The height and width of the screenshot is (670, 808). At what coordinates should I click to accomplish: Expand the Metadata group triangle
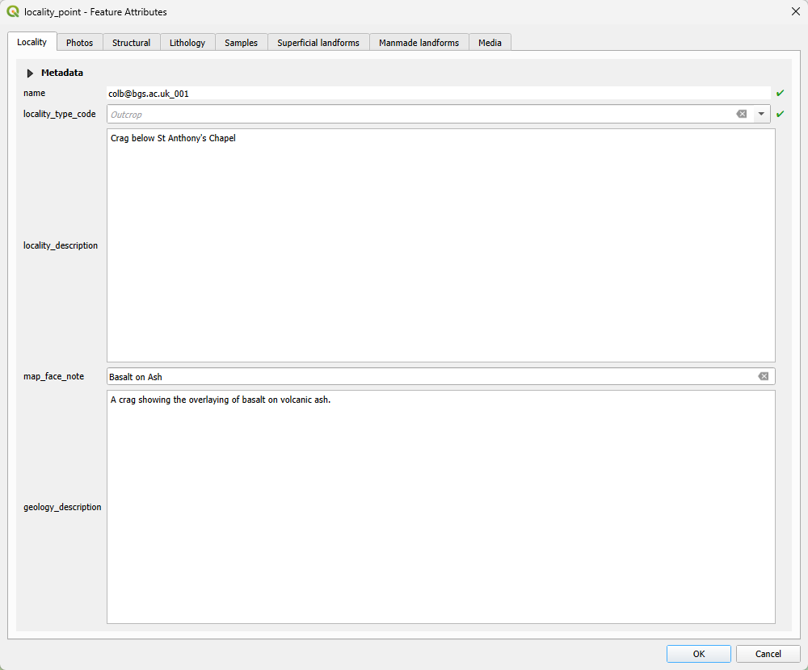click(x=30, y=73)
